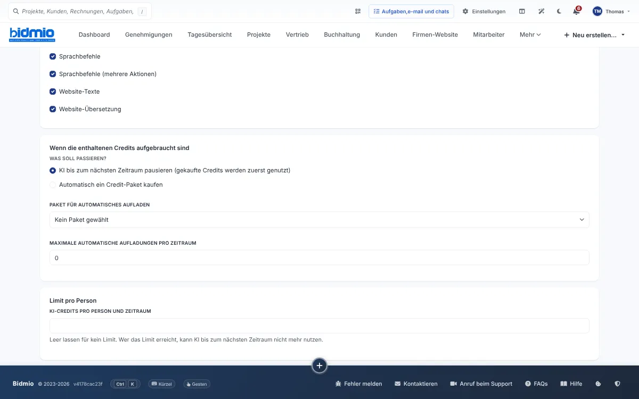639x399 pixels.
Task: Expand the Mehr navigation menu
Action: pyautogui.click(x=530, y=35)
